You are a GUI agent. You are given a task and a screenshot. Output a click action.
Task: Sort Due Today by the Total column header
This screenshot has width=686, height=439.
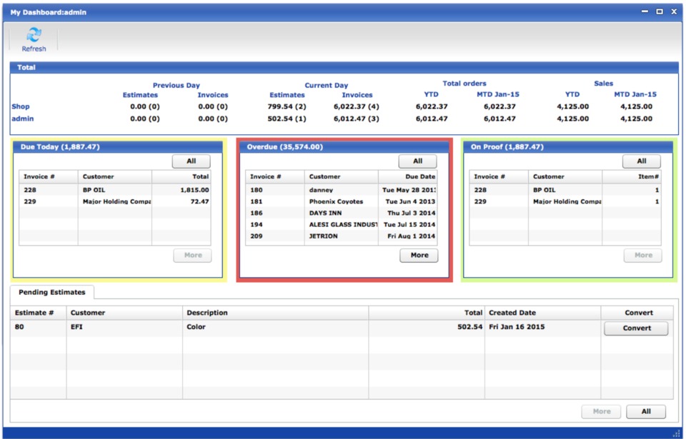181,176
